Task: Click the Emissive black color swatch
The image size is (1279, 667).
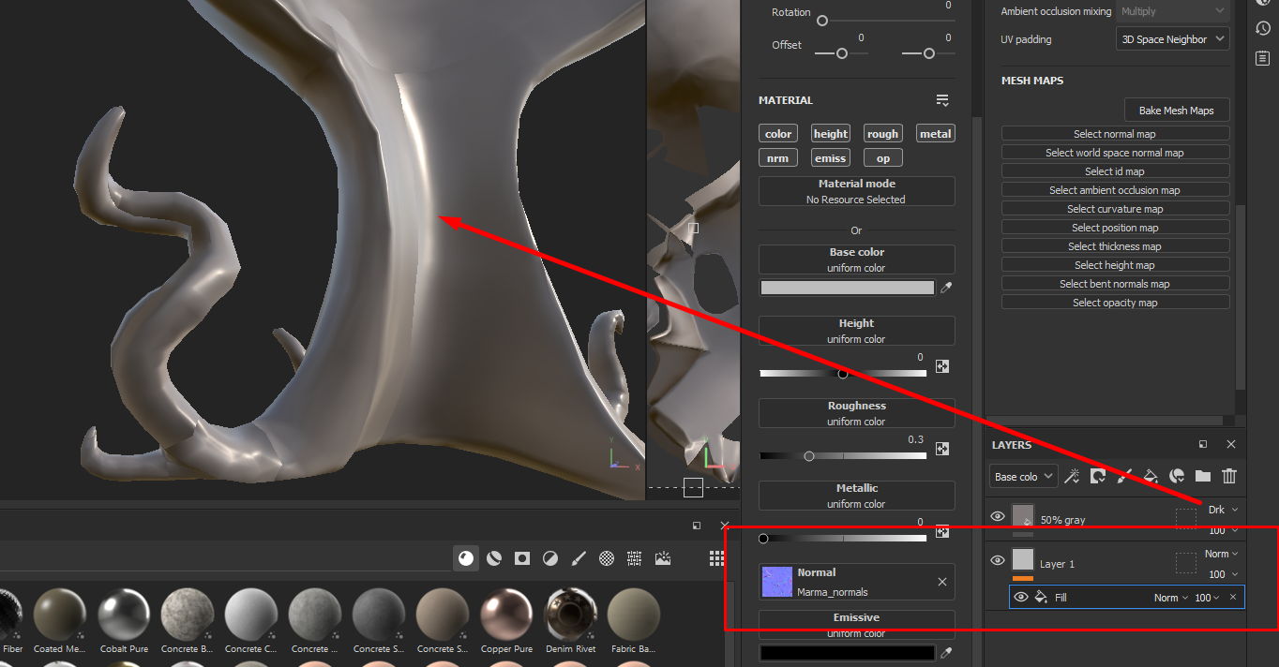Action: click(x=848, y=653)
